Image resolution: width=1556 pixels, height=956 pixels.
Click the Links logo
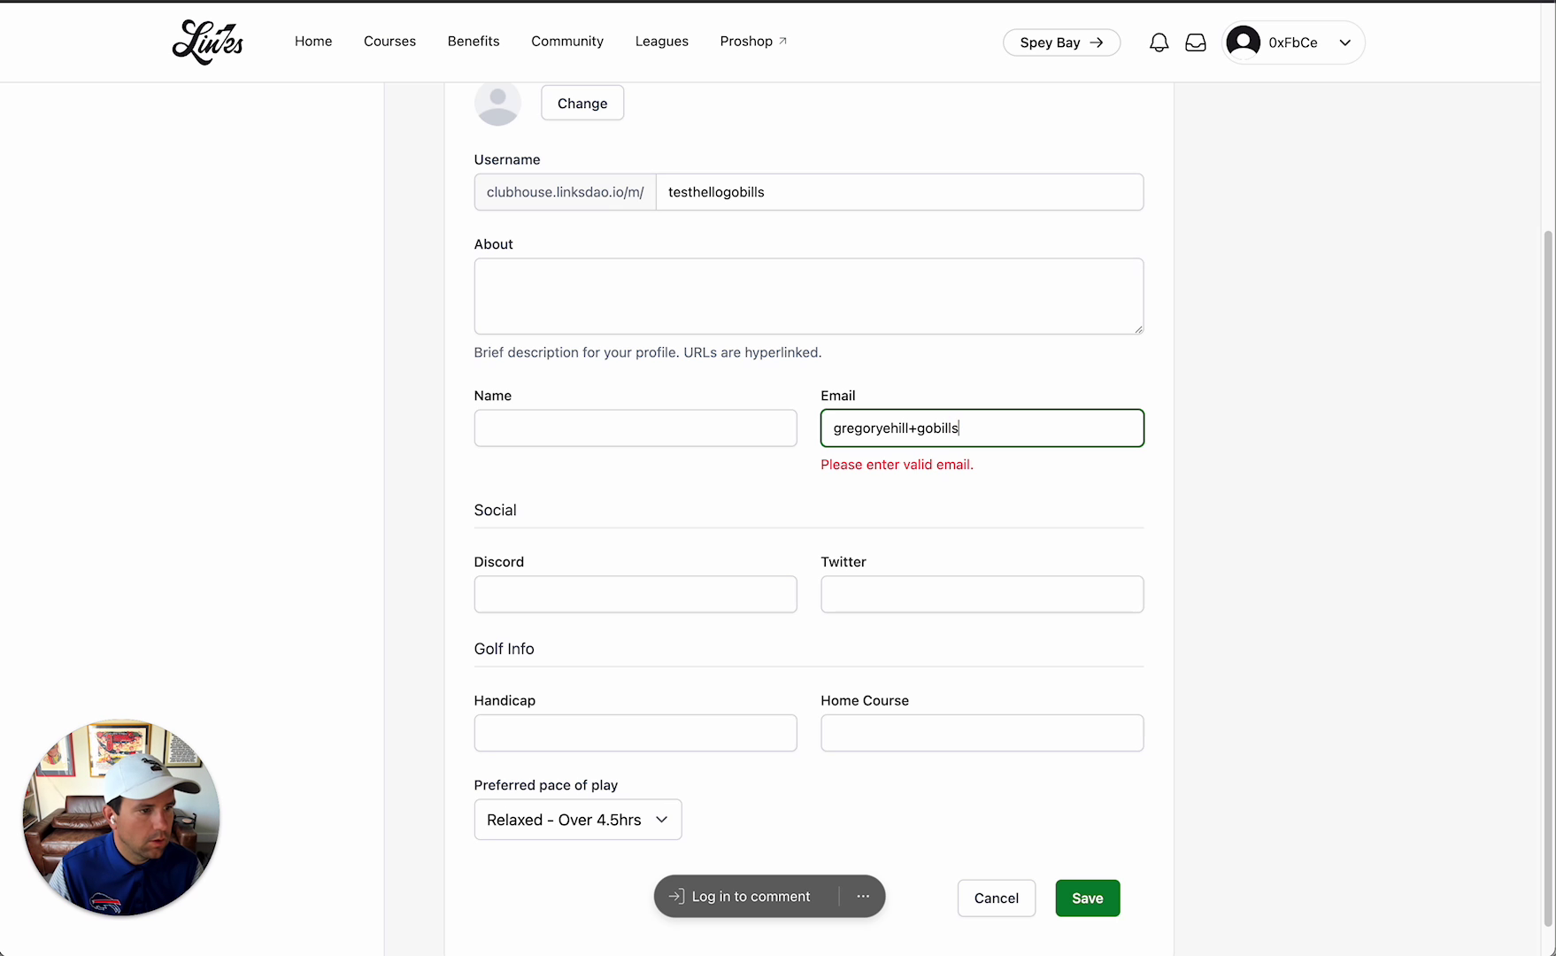[208, 42]
